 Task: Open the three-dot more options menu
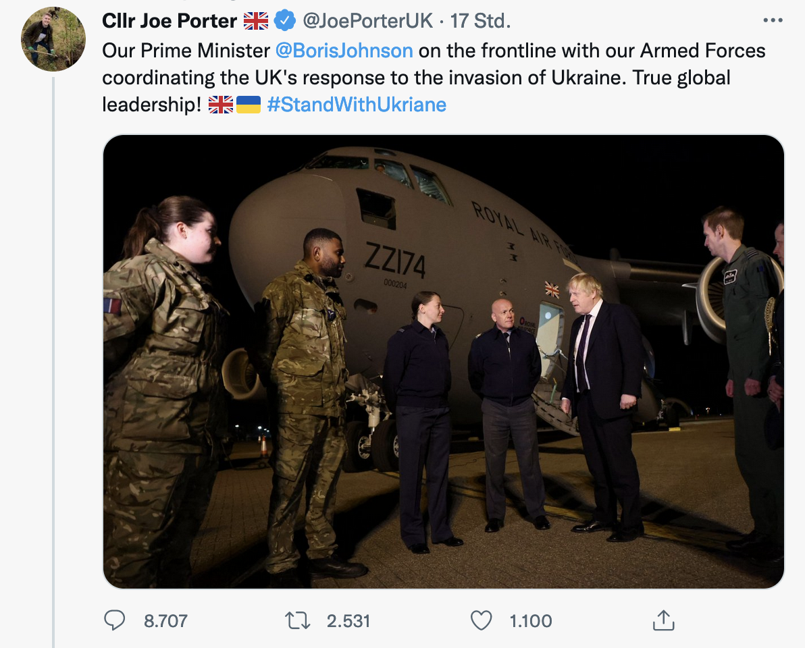[x=773, y=20]
